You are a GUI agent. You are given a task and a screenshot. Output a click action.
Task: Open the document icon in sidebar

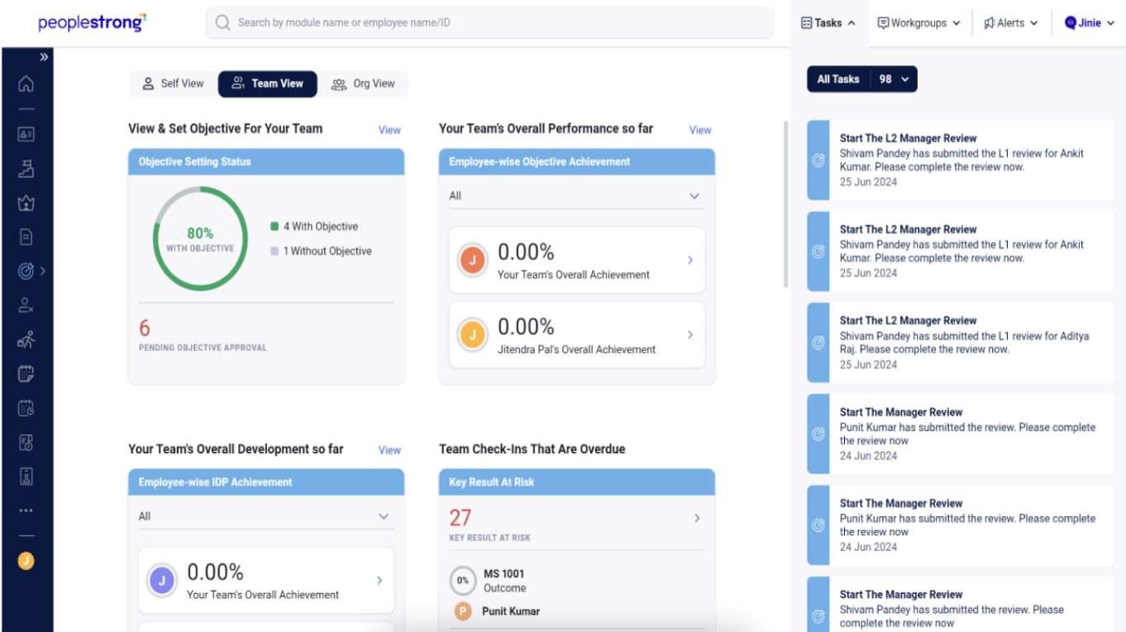coord(26,237)
